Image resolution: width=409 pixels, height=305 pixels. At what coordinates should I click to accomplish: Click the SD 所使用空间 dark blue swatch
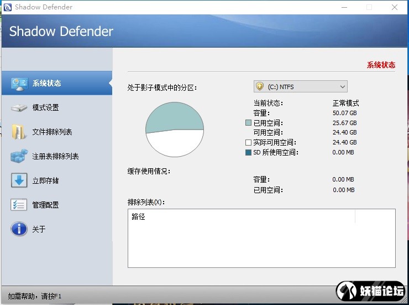click(x=248, y=152)
